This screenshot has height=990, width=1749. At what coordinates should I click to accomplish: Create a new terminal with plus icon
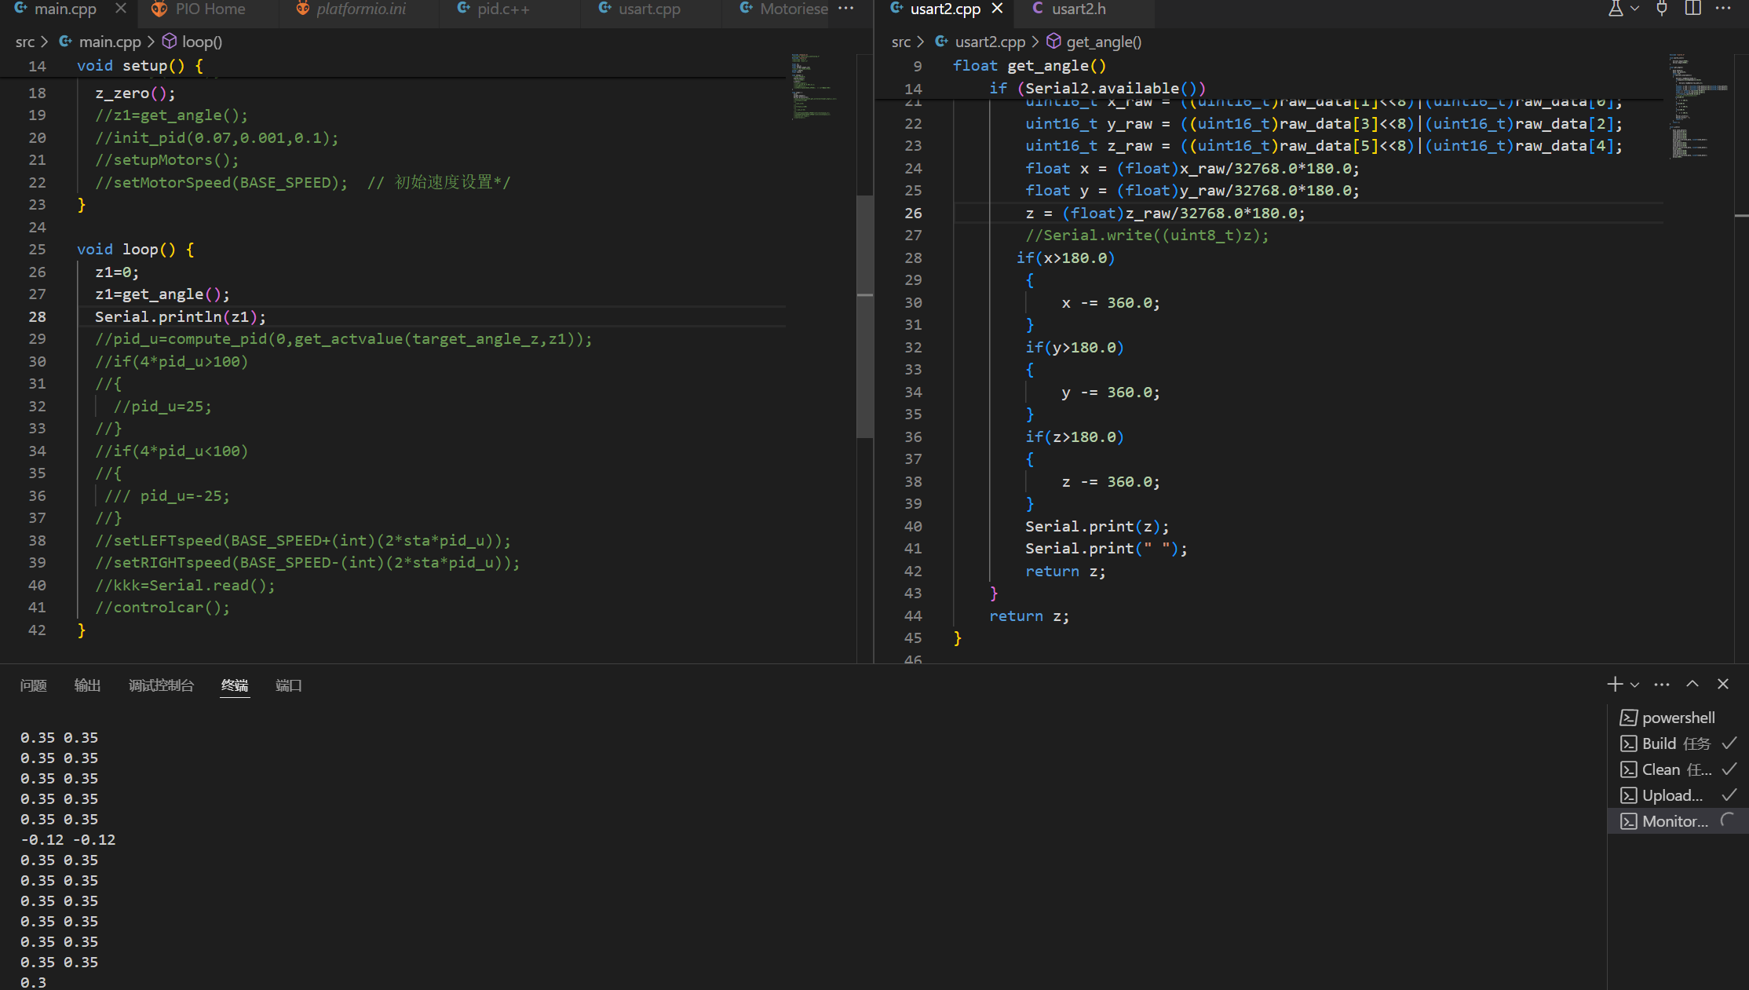pos(1614,685)
